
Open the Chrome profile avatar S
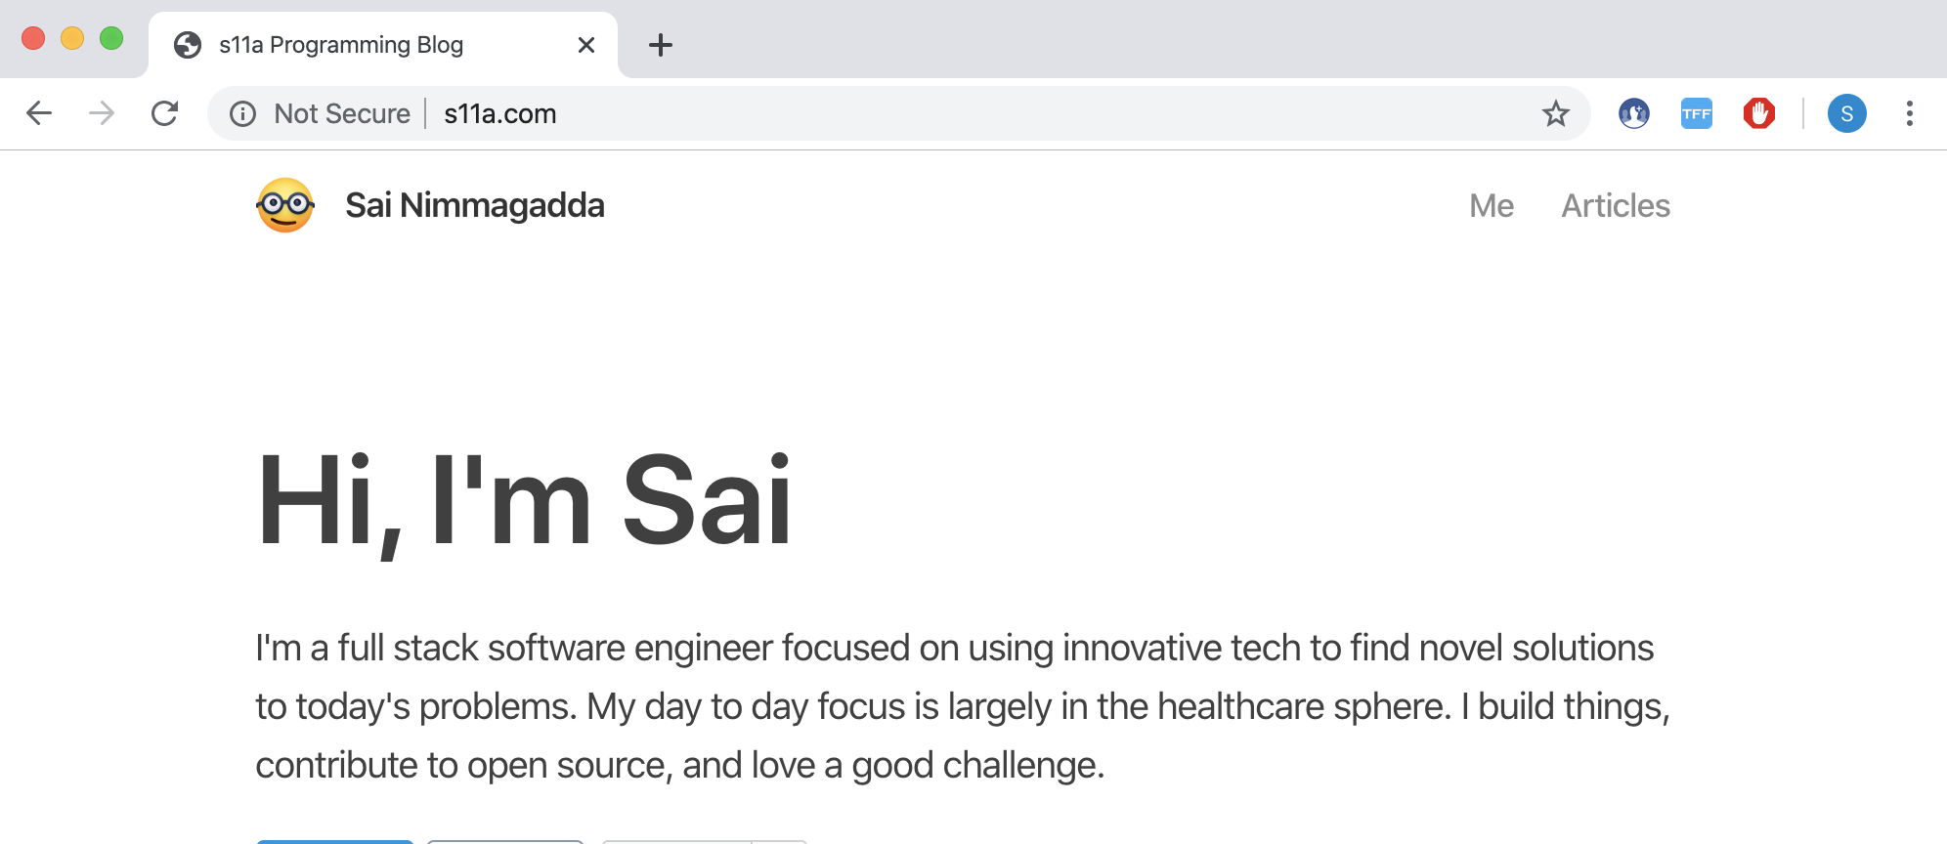(1846, 114)
